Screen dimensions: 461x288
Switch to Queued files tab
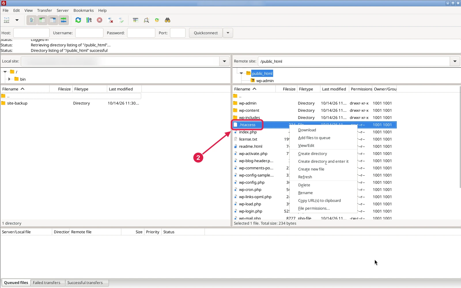16,283
